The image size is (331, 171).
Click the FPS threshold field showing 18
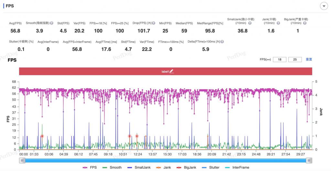pyautogui.click(x=280, y=59)
